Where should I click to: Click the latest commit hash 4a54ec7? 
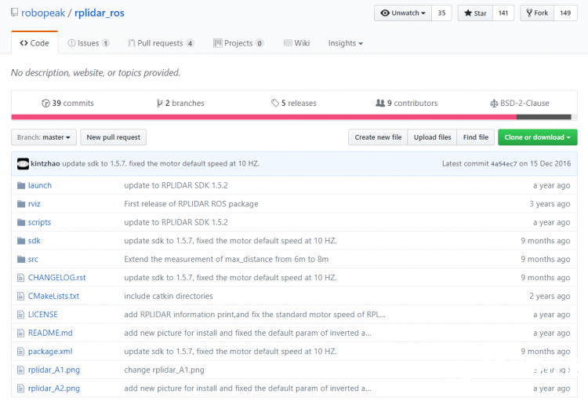tap(503, 164)
